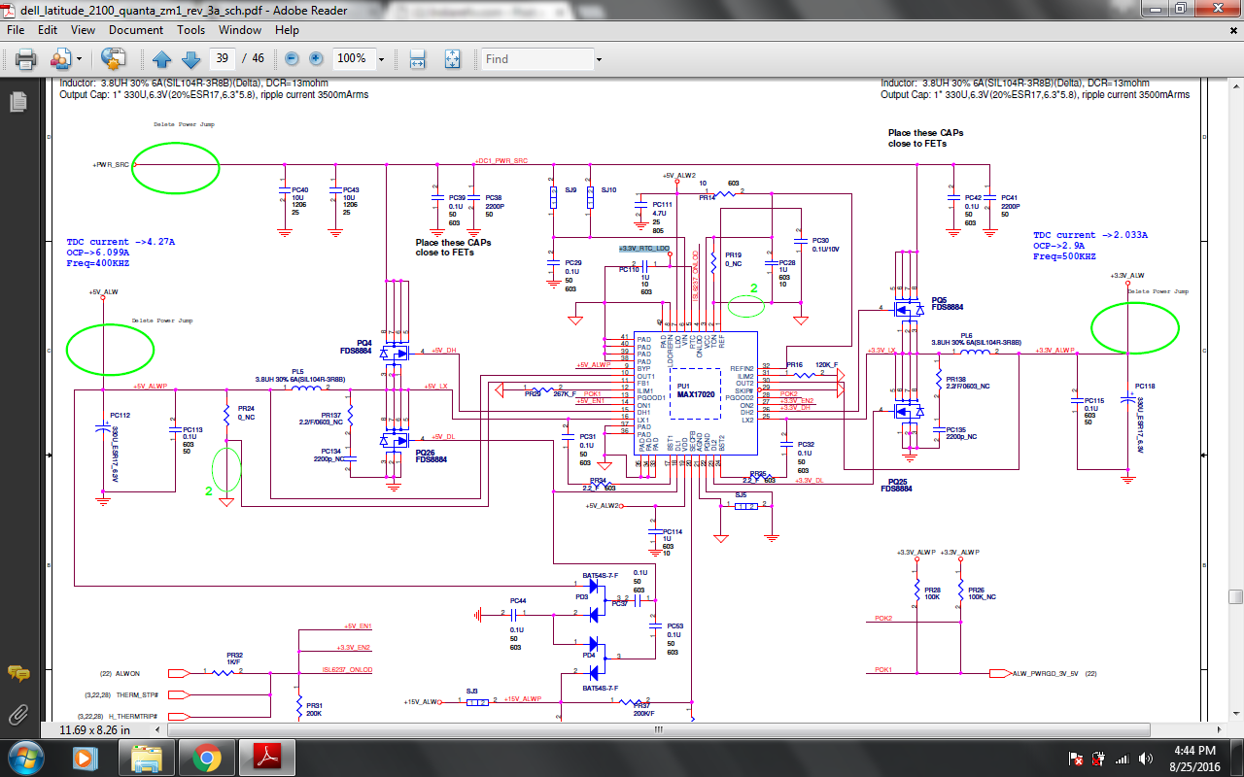Click the THERM_STP# signal label
The height and width of the screenshot is (777, 1244).
click(137, 694)
